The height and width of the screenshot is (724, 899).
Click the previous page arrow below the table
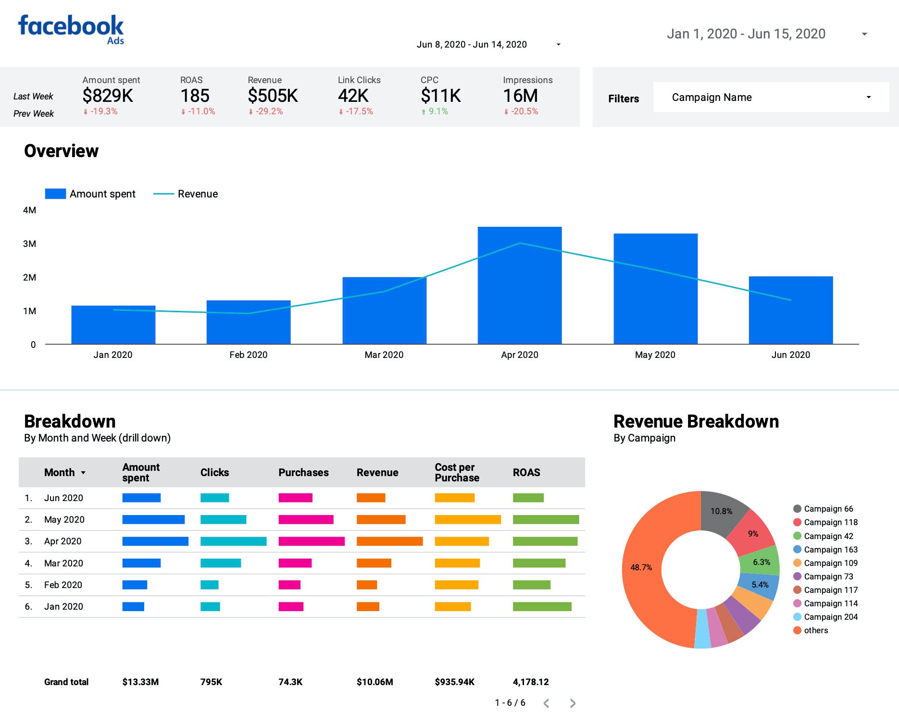[547, 702]
